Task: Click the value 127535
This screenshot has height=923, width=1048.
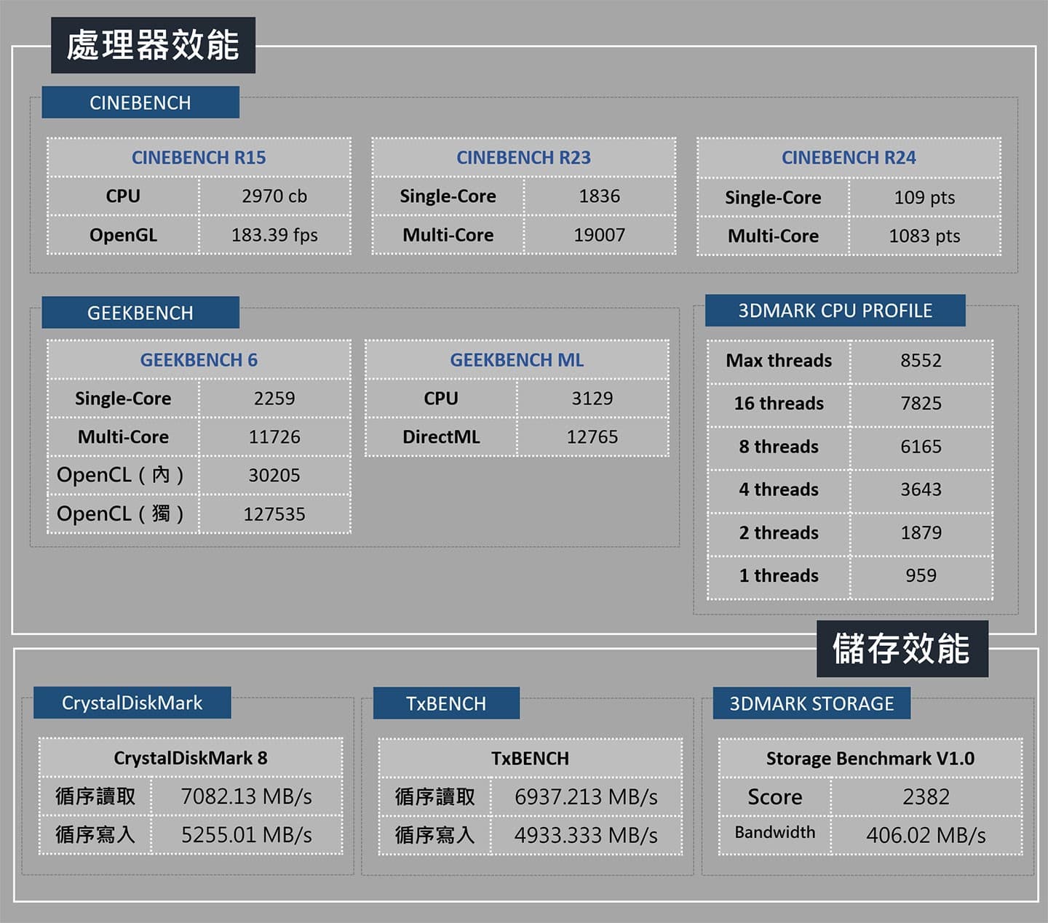Action: [x=274, y=514]
